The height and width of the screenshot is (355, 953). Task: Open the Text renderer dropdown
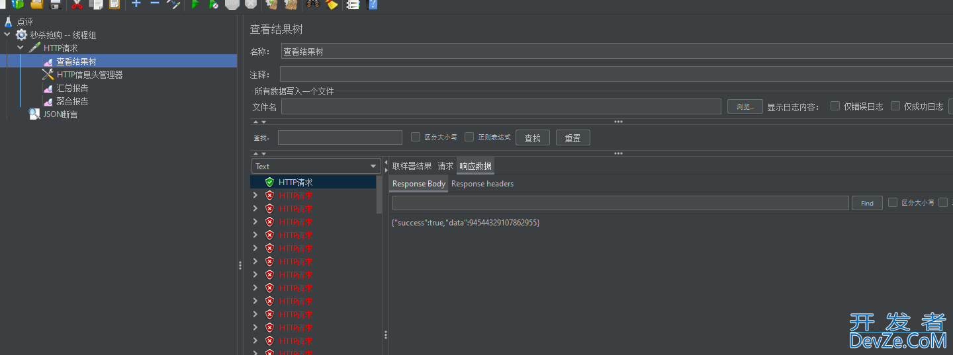(316, 166)
